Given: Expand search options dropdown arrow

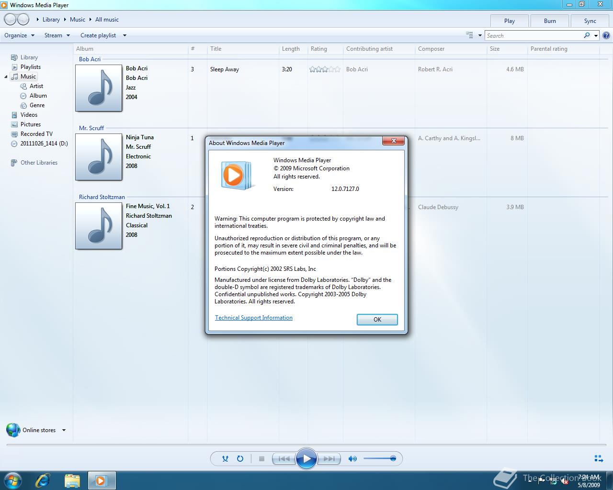Looking at the screenshot, I should [596, 35].
